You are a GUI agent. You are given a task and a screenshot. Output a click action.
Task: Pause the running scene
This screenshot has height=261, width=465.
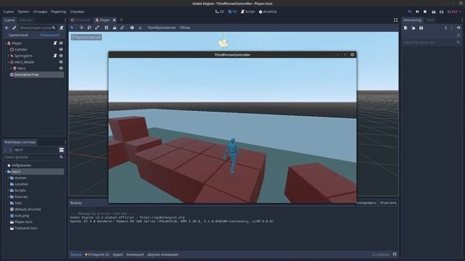(417, 12)
